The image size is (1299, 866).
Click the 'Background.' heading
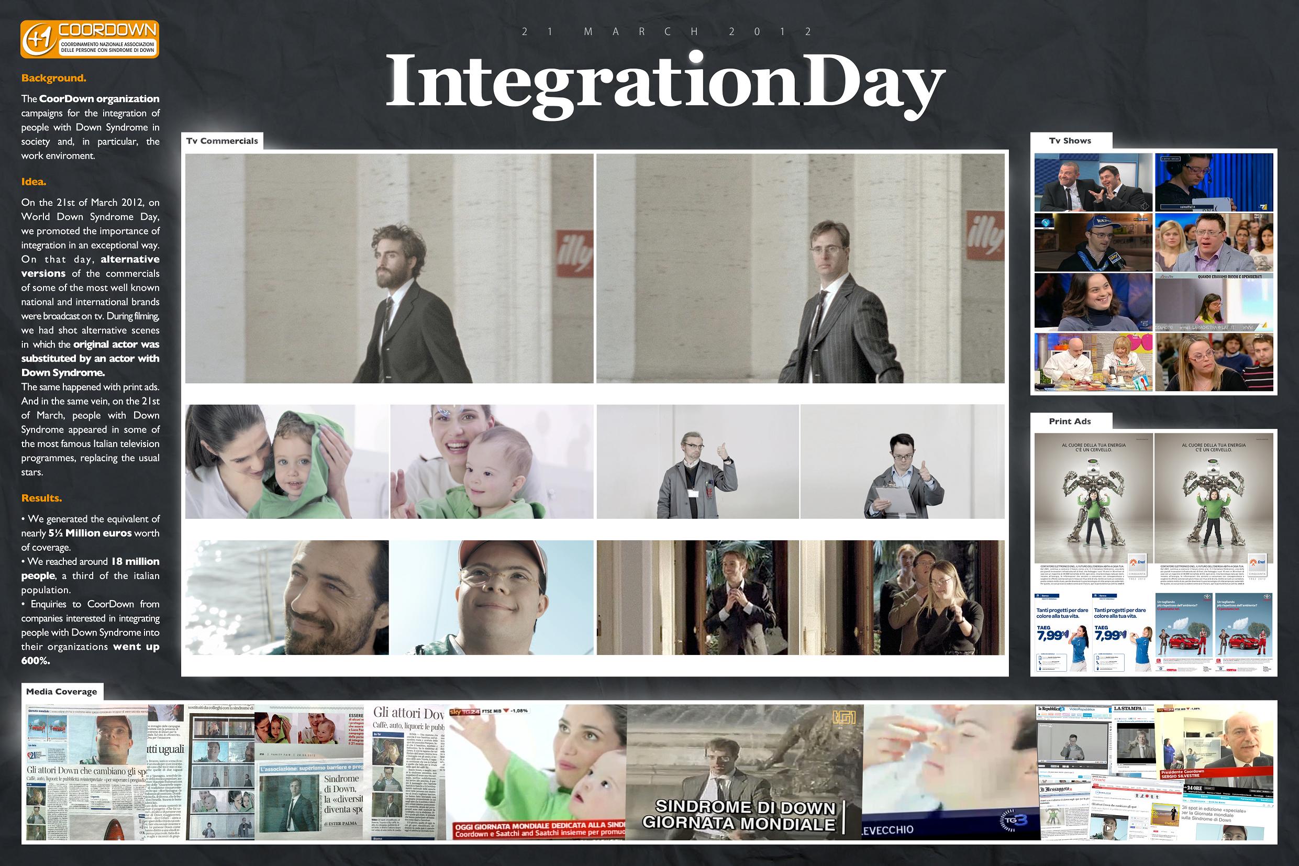[x=53, y=78]
